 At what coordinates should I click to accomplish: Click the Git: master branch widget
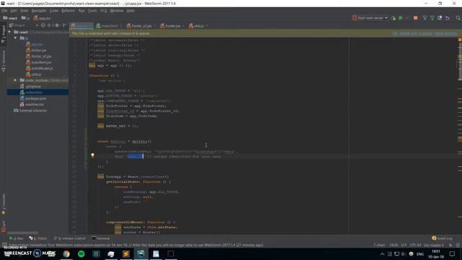point(434,245)
